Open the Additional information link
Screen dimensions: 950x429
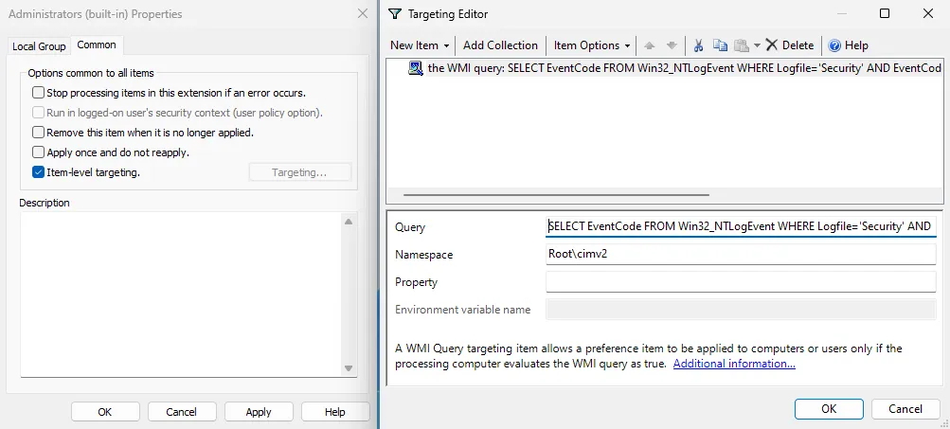click(734, 364)
